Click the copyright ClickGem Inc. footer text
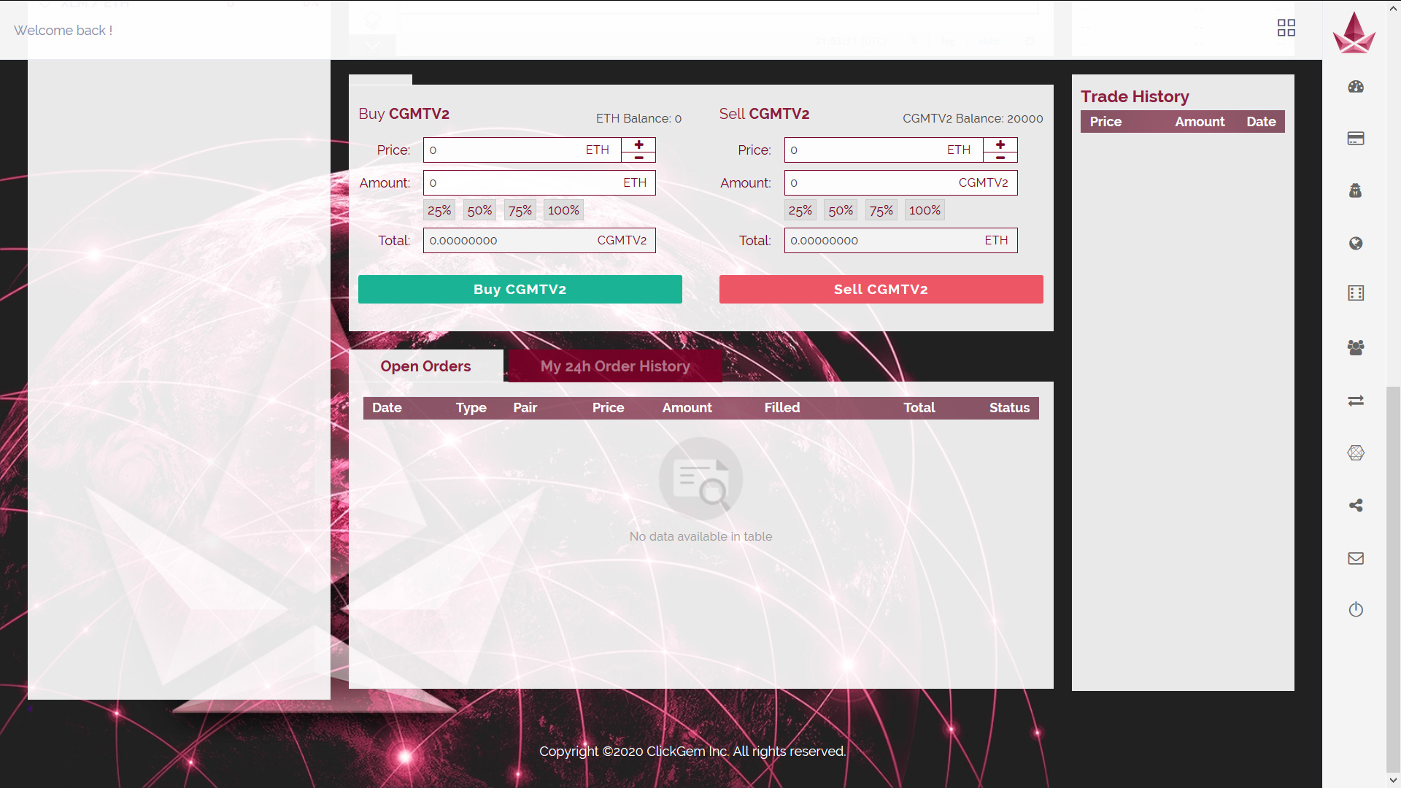The image size is (1401, 788). pyautogui.click(x=692, y=752)
